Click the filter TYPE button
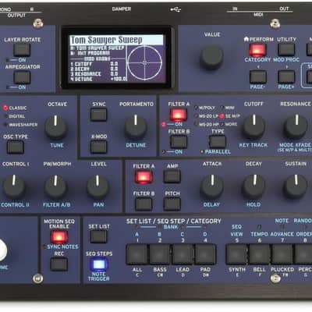Image resolution: width=312 pixels, height=312 pixels. coord(218,142)
